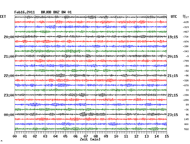Select the 23:00 CET time label

pos(9,95)
